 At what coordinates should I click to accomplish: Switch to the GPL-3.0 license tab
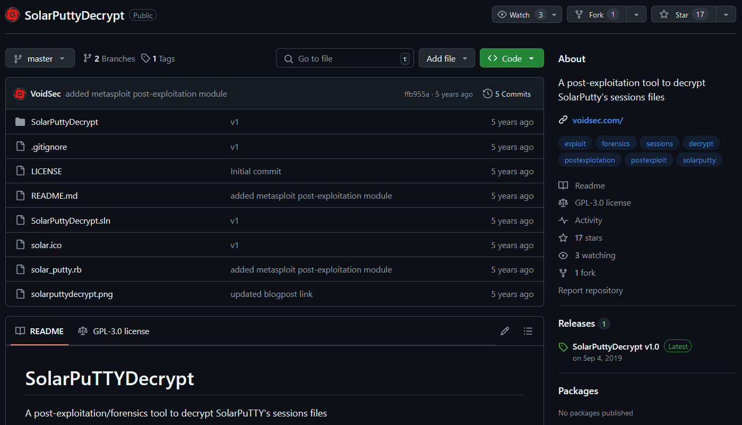[x=114, y=331]
